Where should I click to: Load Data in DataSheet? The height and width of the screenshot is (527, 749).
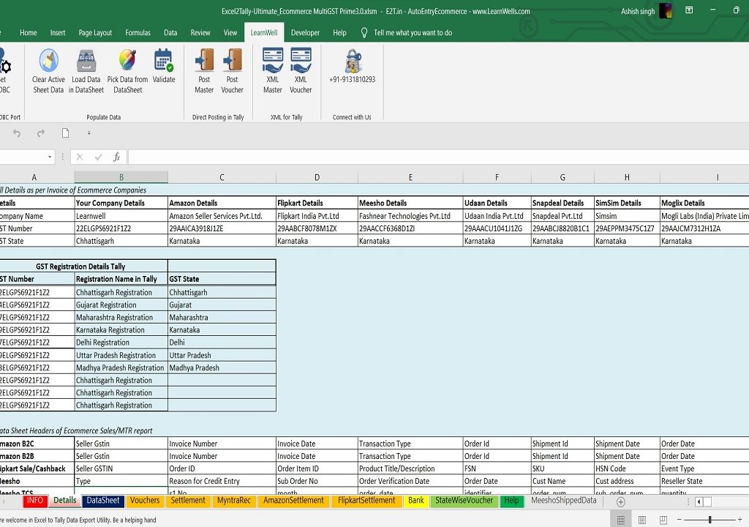tap(86, 61)
